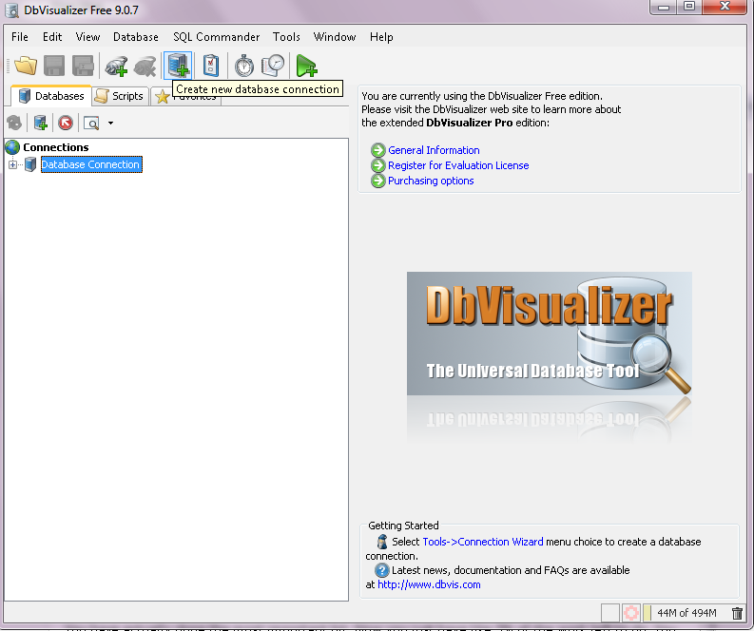
Task: Click small add database connection icon
Action: coord(41,123)
